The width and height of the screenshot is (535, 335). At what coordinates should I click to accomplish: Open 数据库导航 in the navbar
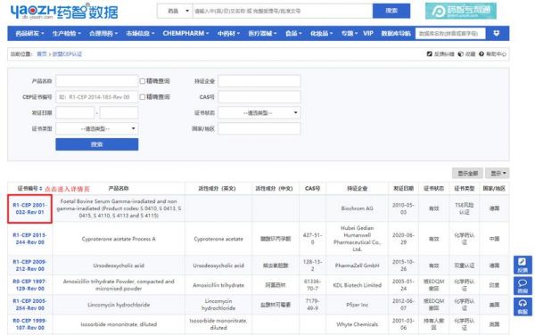click(x=396, y=33)
